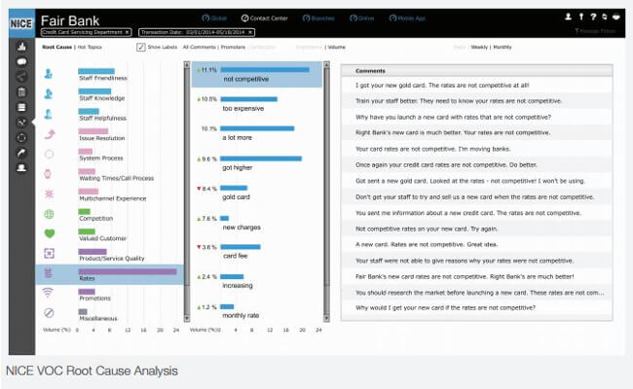Toggle the Show Labels checkbox
The height and width of the screenshot is (389, 633).
pyautogui.click(x=140, y=47)
